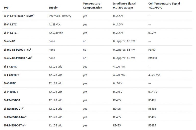The width and height of the screenshot is (196, 130).
Task: Open the Si-RS485TC-2T sensor entry
Action: (x=14, y=109)
